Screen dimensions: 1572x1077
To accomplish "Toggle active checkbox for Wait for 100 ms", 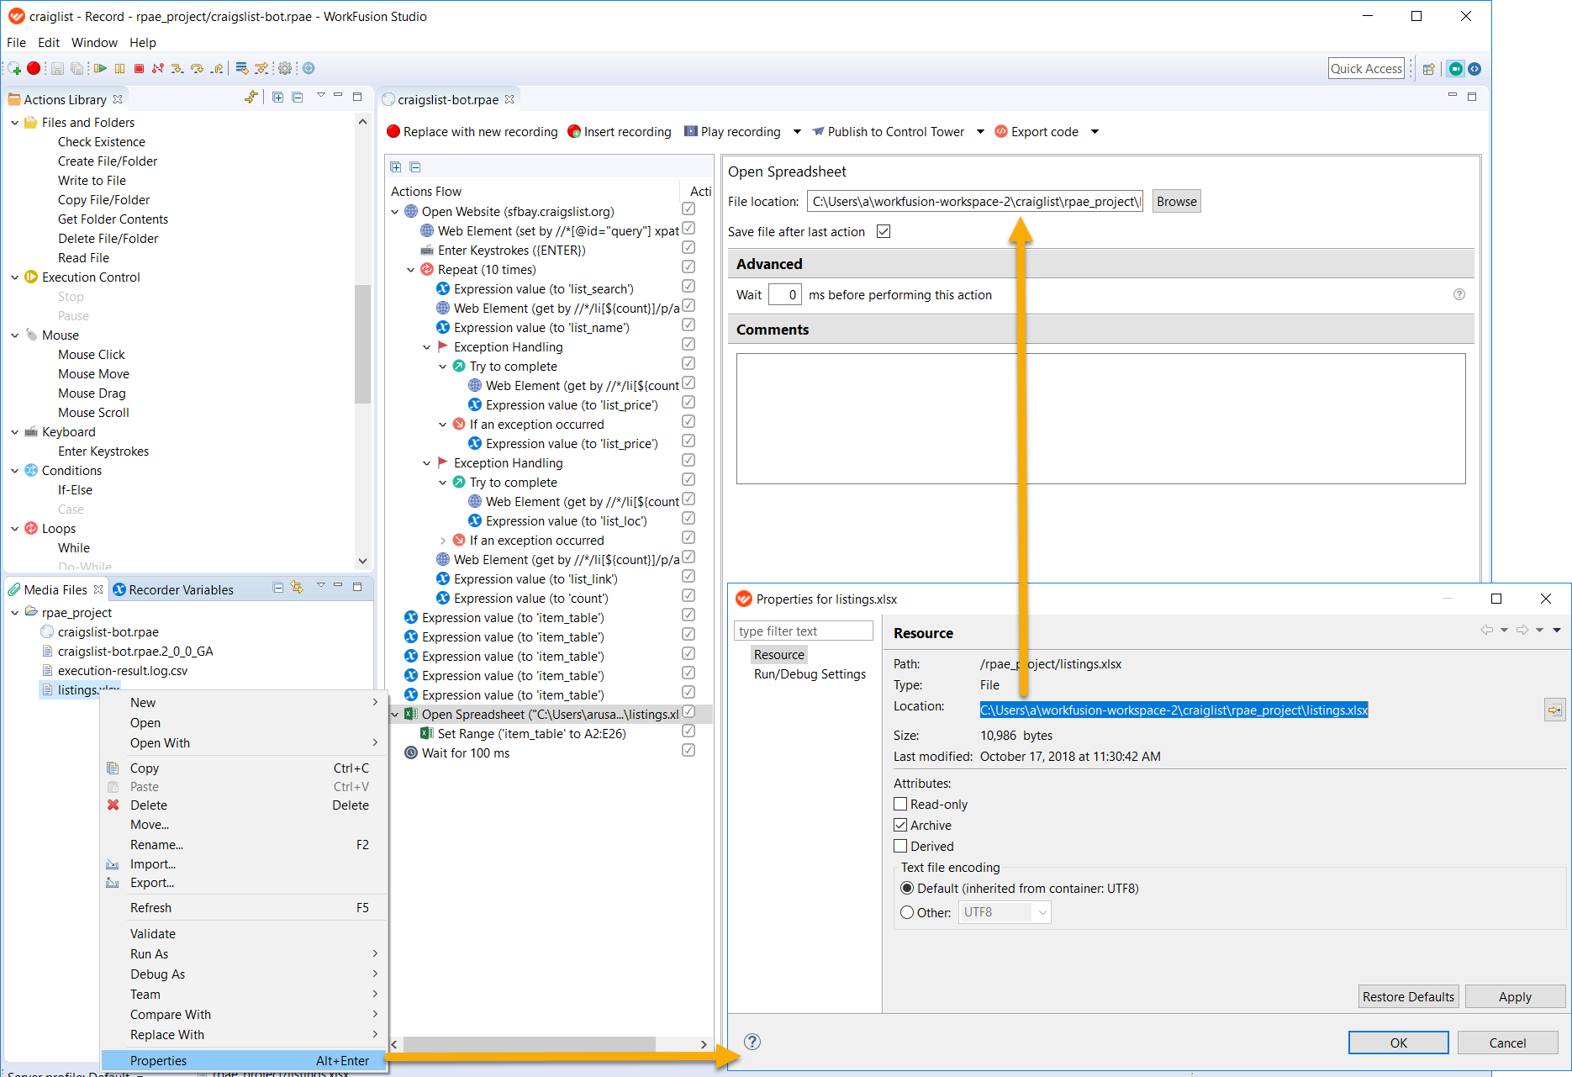I will (x=688, y=750).
